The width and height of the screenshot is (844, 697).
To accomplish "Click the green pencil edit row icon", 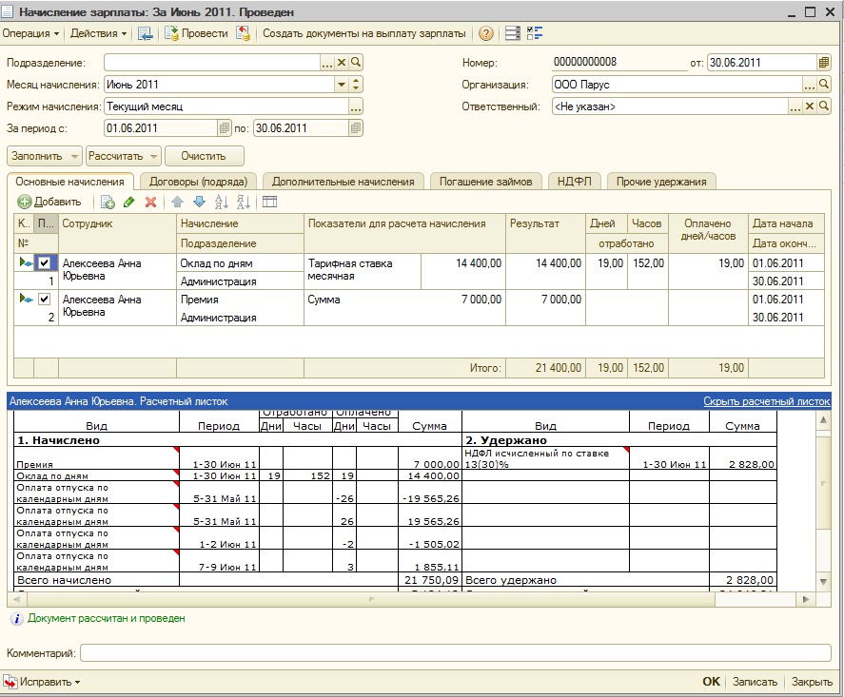I will point(129,202).
